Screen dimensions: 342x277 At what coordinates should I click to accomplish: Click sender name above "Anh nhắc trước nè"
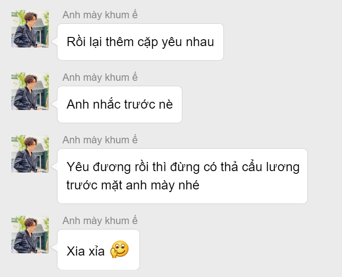pyautogui.click(x=100, y=78)
